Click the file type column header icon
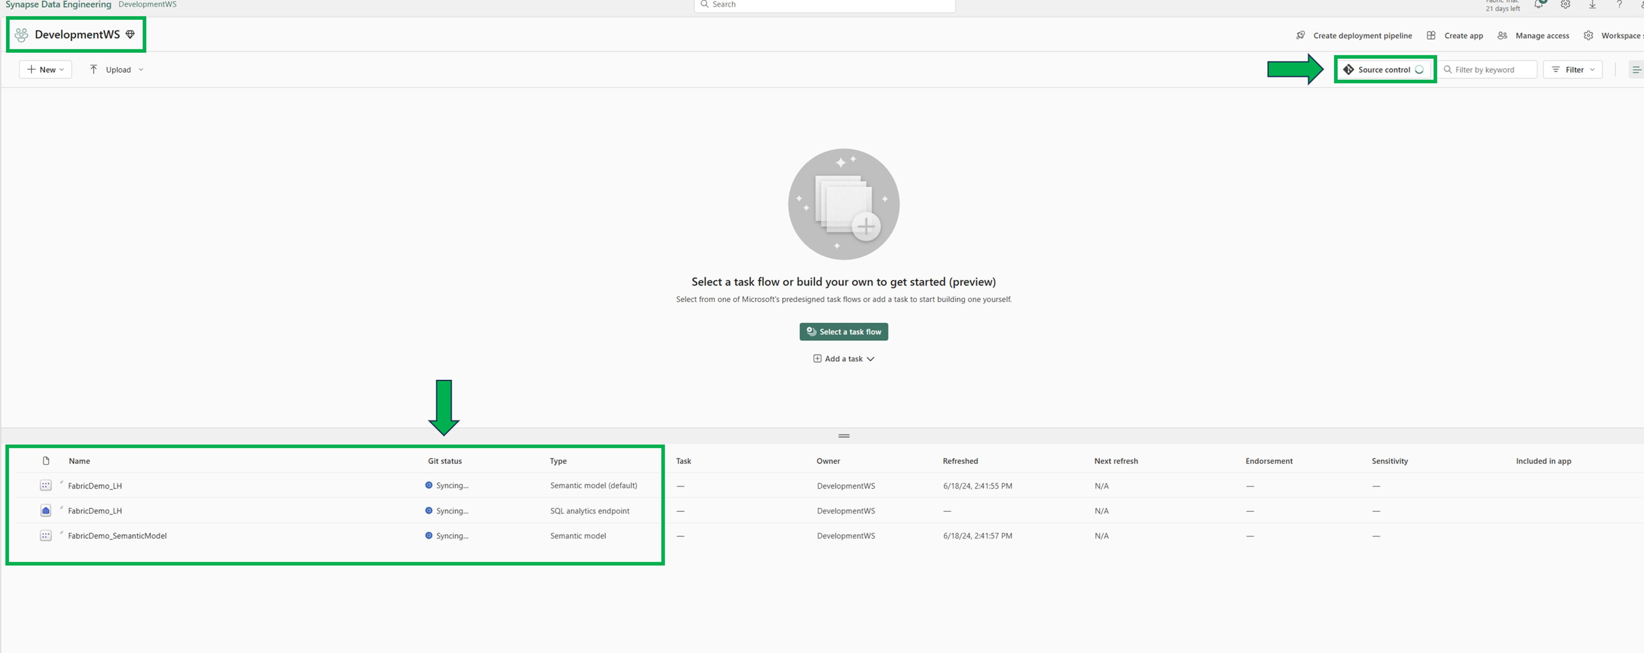Viewport: 1644px width, 653px height. pyautogui.click(x=46, y=461)
